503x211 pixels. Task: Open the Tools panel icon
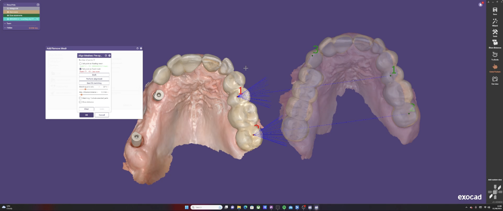coord(495,32)
